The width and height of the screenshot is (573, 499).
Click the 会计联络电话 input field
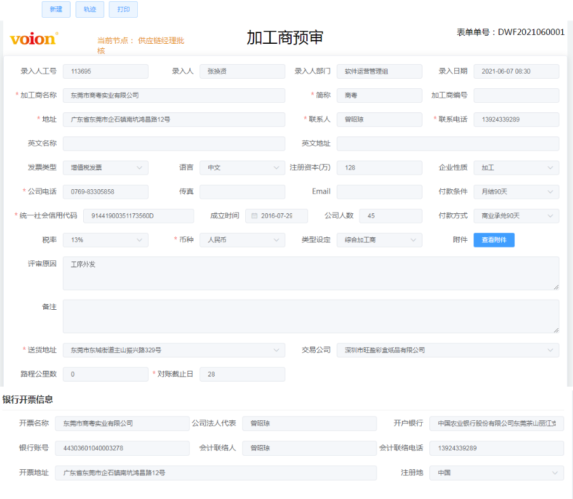pyautogui.click(x=497, y=448)
